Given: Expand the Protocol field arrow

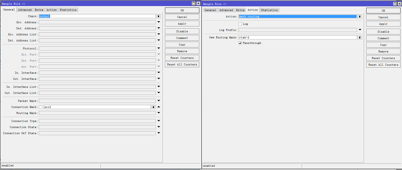Looking at the screenshot, I should pyautogui.click(x=159, y=48).
